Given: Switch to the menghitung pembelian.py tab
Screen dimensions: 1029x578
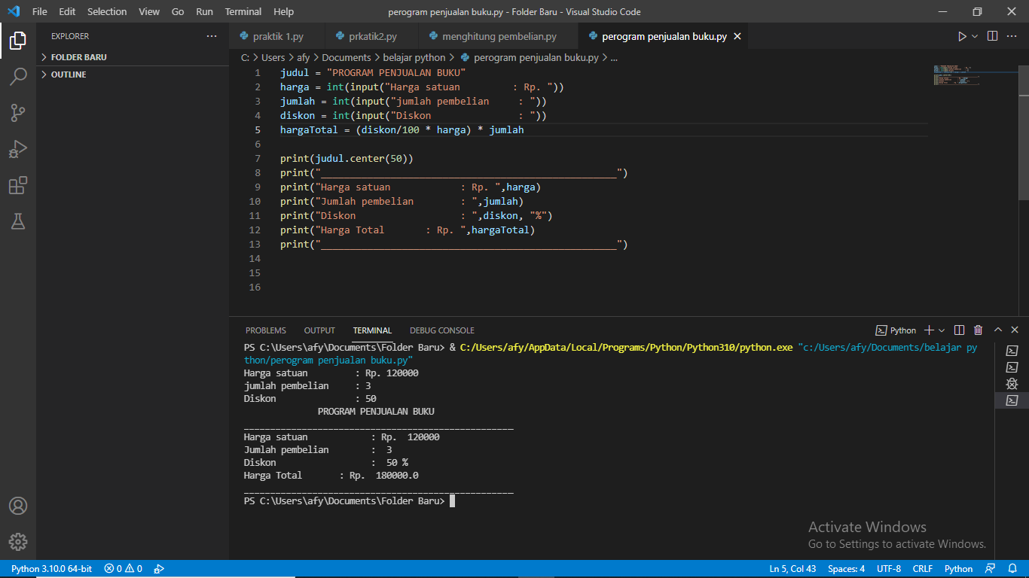Looking at the screenshot, I should coord(499,36).
